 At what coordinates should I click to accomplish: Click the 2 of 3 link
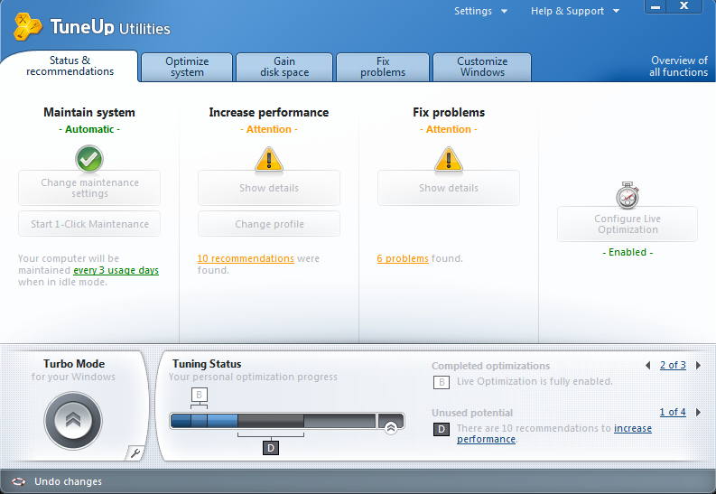673,365
